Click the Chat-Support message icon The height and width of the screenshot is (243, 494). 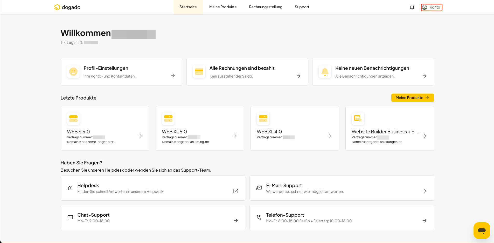70,217
